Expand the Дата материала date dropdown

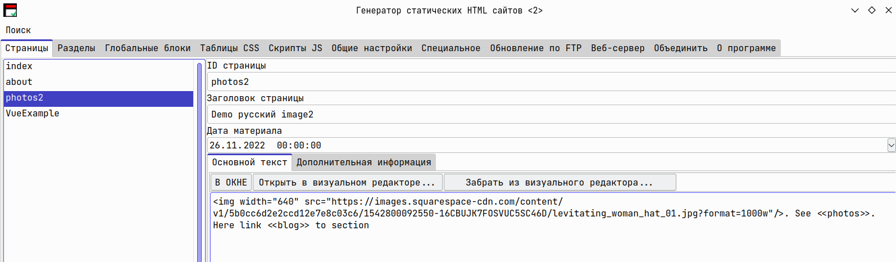[891, 145]
